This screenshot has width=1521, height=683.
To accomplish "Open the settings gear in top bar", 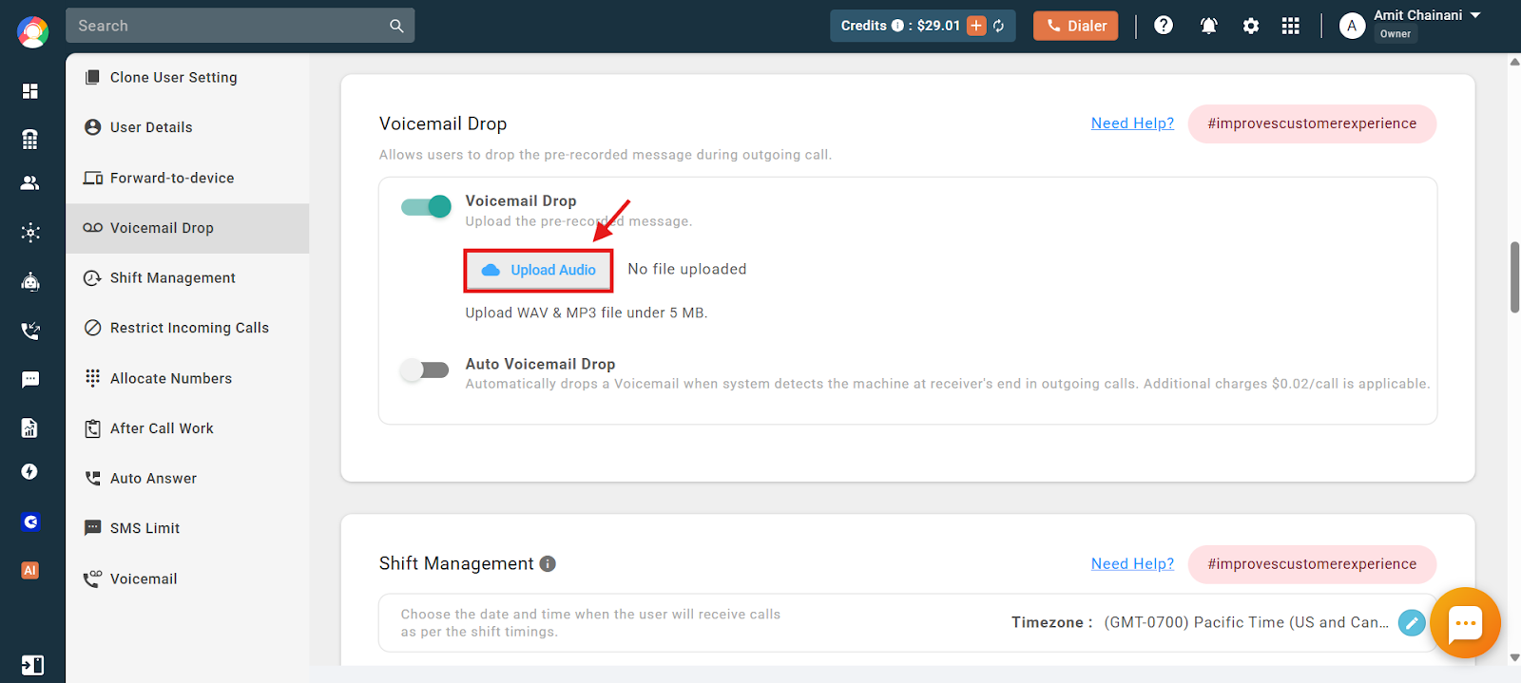I will [1251, 26].
